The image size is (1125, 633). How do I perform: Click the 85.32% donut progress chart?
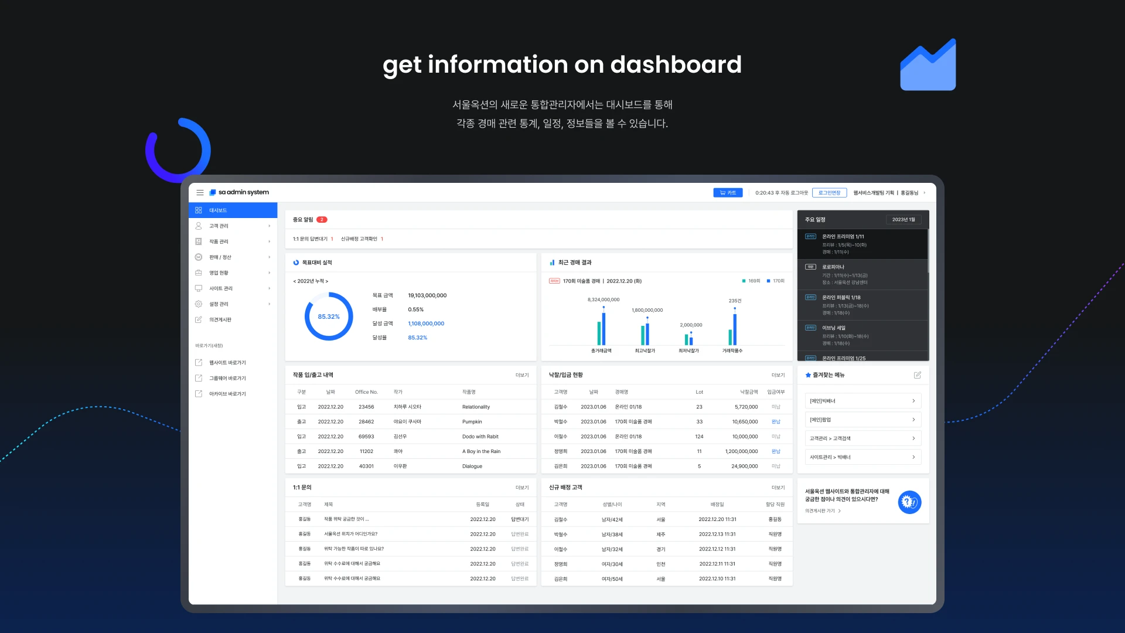coord(329,316)
